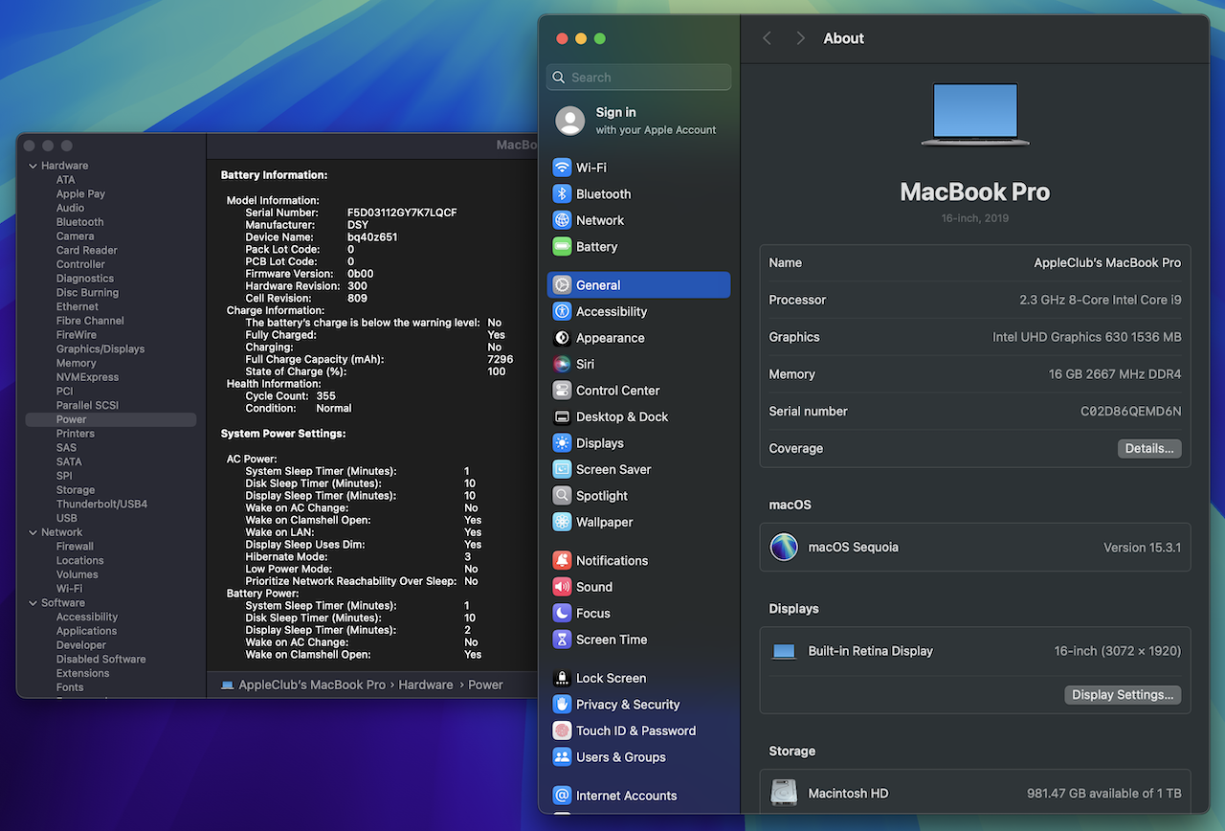Click Hardware in the bottom path bar
The width and height of the screenshot is (1225, 831).
pos(426,685)
